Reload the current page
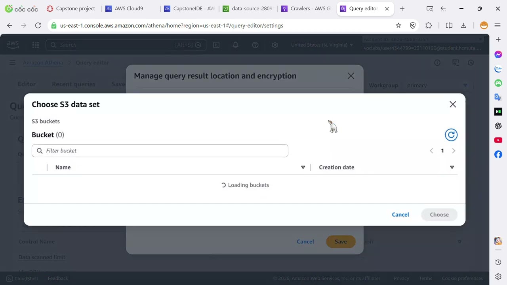Viewport: 507px width, 285px height. pos(38,25)
